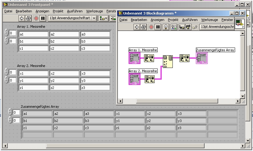Image resolution: width=253 pixels, height=151 pixels.
Task: Click cell c3 in Array 1. Messreihe
Action: click(95, 48)
